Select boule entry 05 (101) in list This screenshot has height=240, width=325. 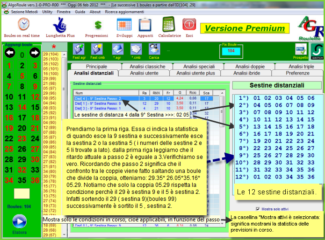point(51,69)
